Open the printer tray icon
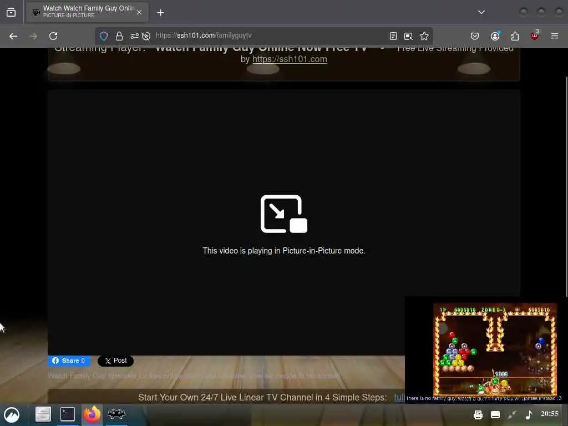 [x=478, y=415]
